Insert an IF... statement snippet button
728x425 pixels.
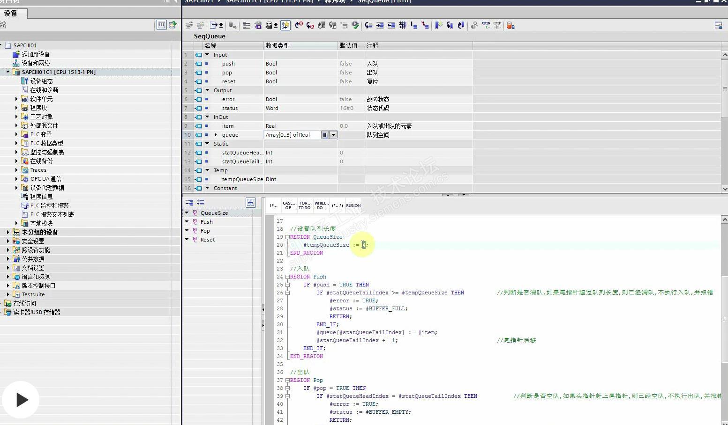(274, 205)
